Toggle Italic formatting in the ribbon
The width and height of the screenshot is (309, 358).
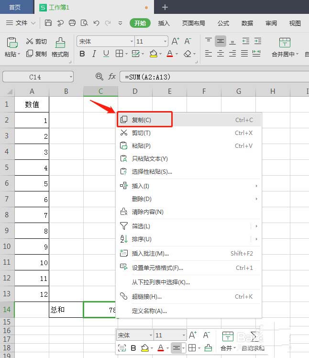click(94, 54)
